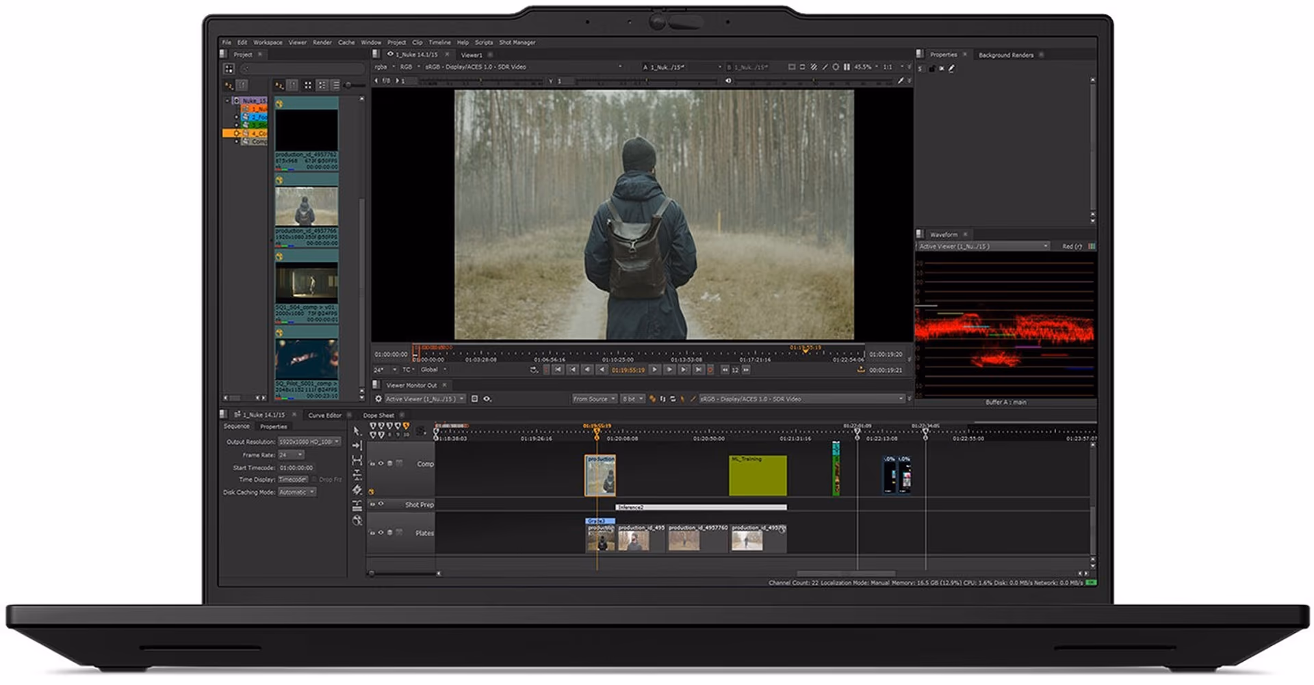Enable the Drop Frame checkbox

click(x=314, y=480)
